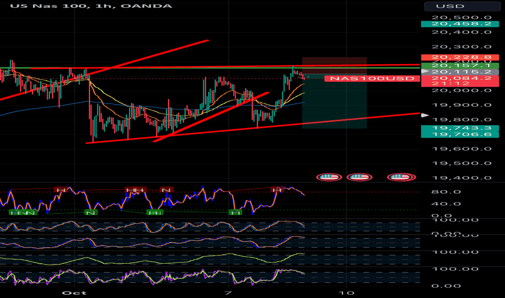Click the Oct date label on time axis
Screen dimensions: 505x298
tap(74, 293)
